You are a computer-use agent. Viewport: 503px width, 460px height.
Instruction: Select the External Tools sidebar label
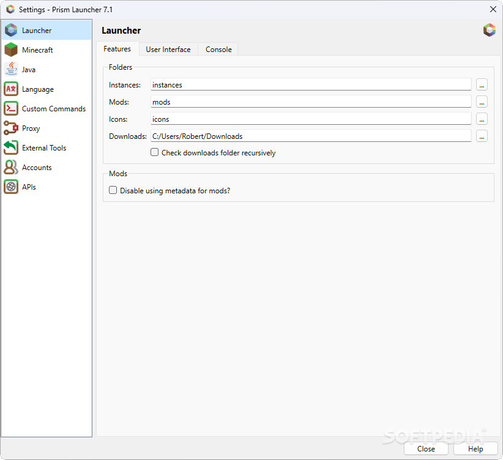[44, 148]
